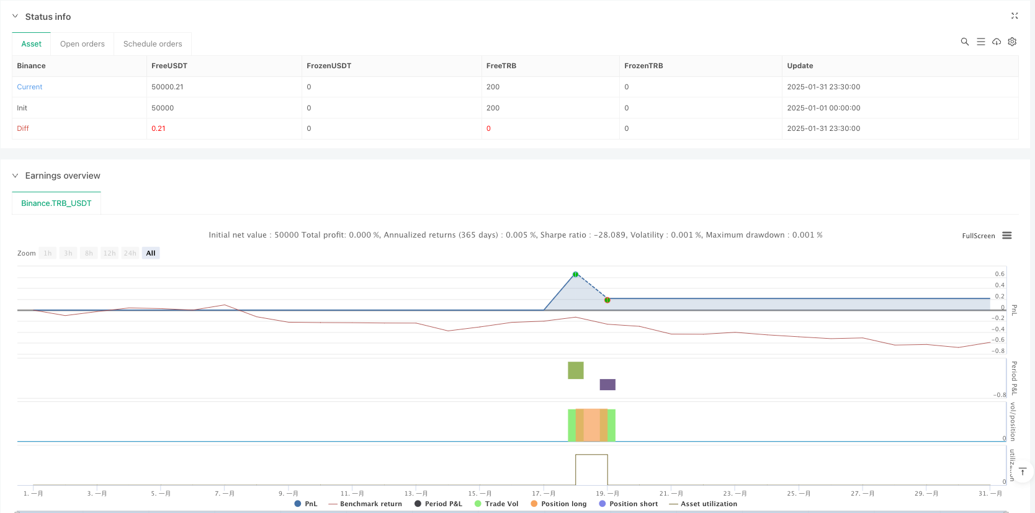The height and width of the screenshot is (513, 1035).
Task: Set chart zoom to All
Action: point(151,253)
